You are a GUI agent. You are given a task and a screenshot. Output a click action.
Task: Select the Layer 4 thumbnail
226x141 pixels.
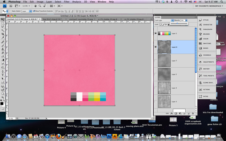(164, 88)
